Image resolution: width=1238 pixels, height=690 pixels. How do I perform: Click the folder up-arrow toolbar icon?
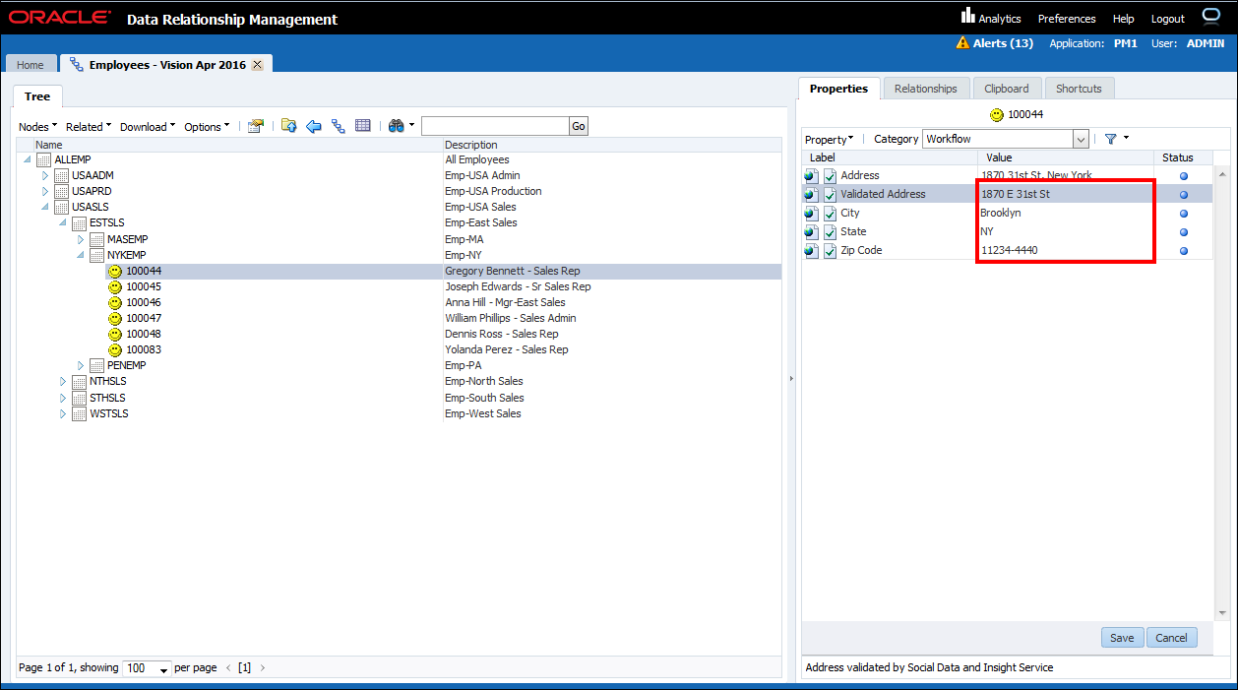pos(288,126)
